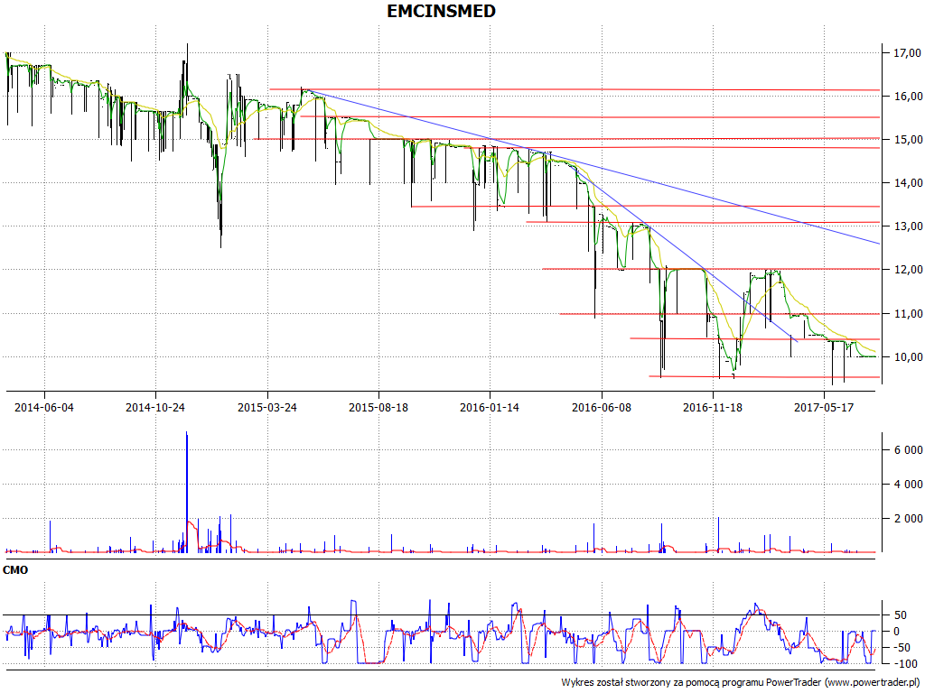Select the 15,00 price axis label
Viewport: 925px width, 693px height.
907,140
